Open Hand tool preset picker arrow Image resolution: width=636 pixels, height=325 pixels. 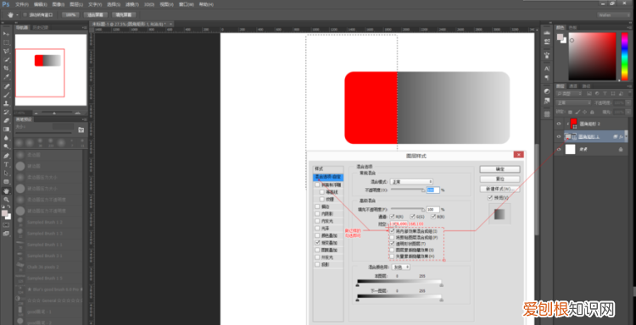coord(18,14)
